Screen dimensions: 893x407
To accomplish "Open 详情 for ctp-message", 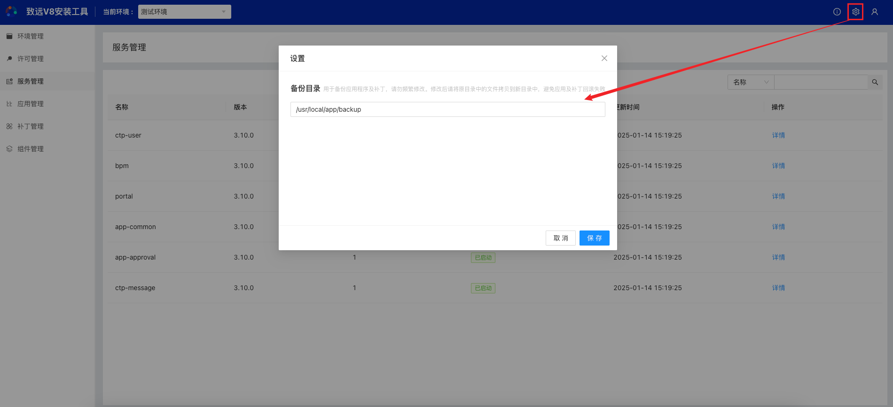I will pos(778,288).
